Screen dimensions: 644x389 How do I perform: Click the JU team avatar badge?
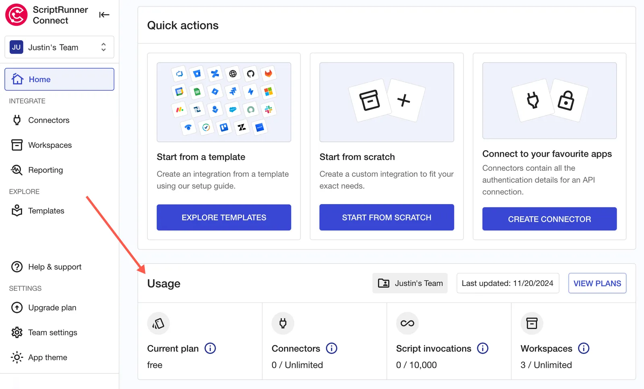17,47
